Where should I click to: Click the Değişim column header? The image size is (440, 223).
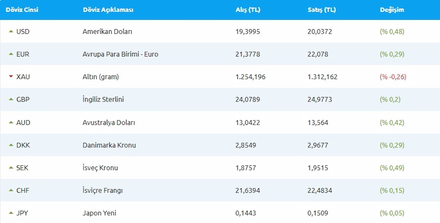click(x=392, y=10)
